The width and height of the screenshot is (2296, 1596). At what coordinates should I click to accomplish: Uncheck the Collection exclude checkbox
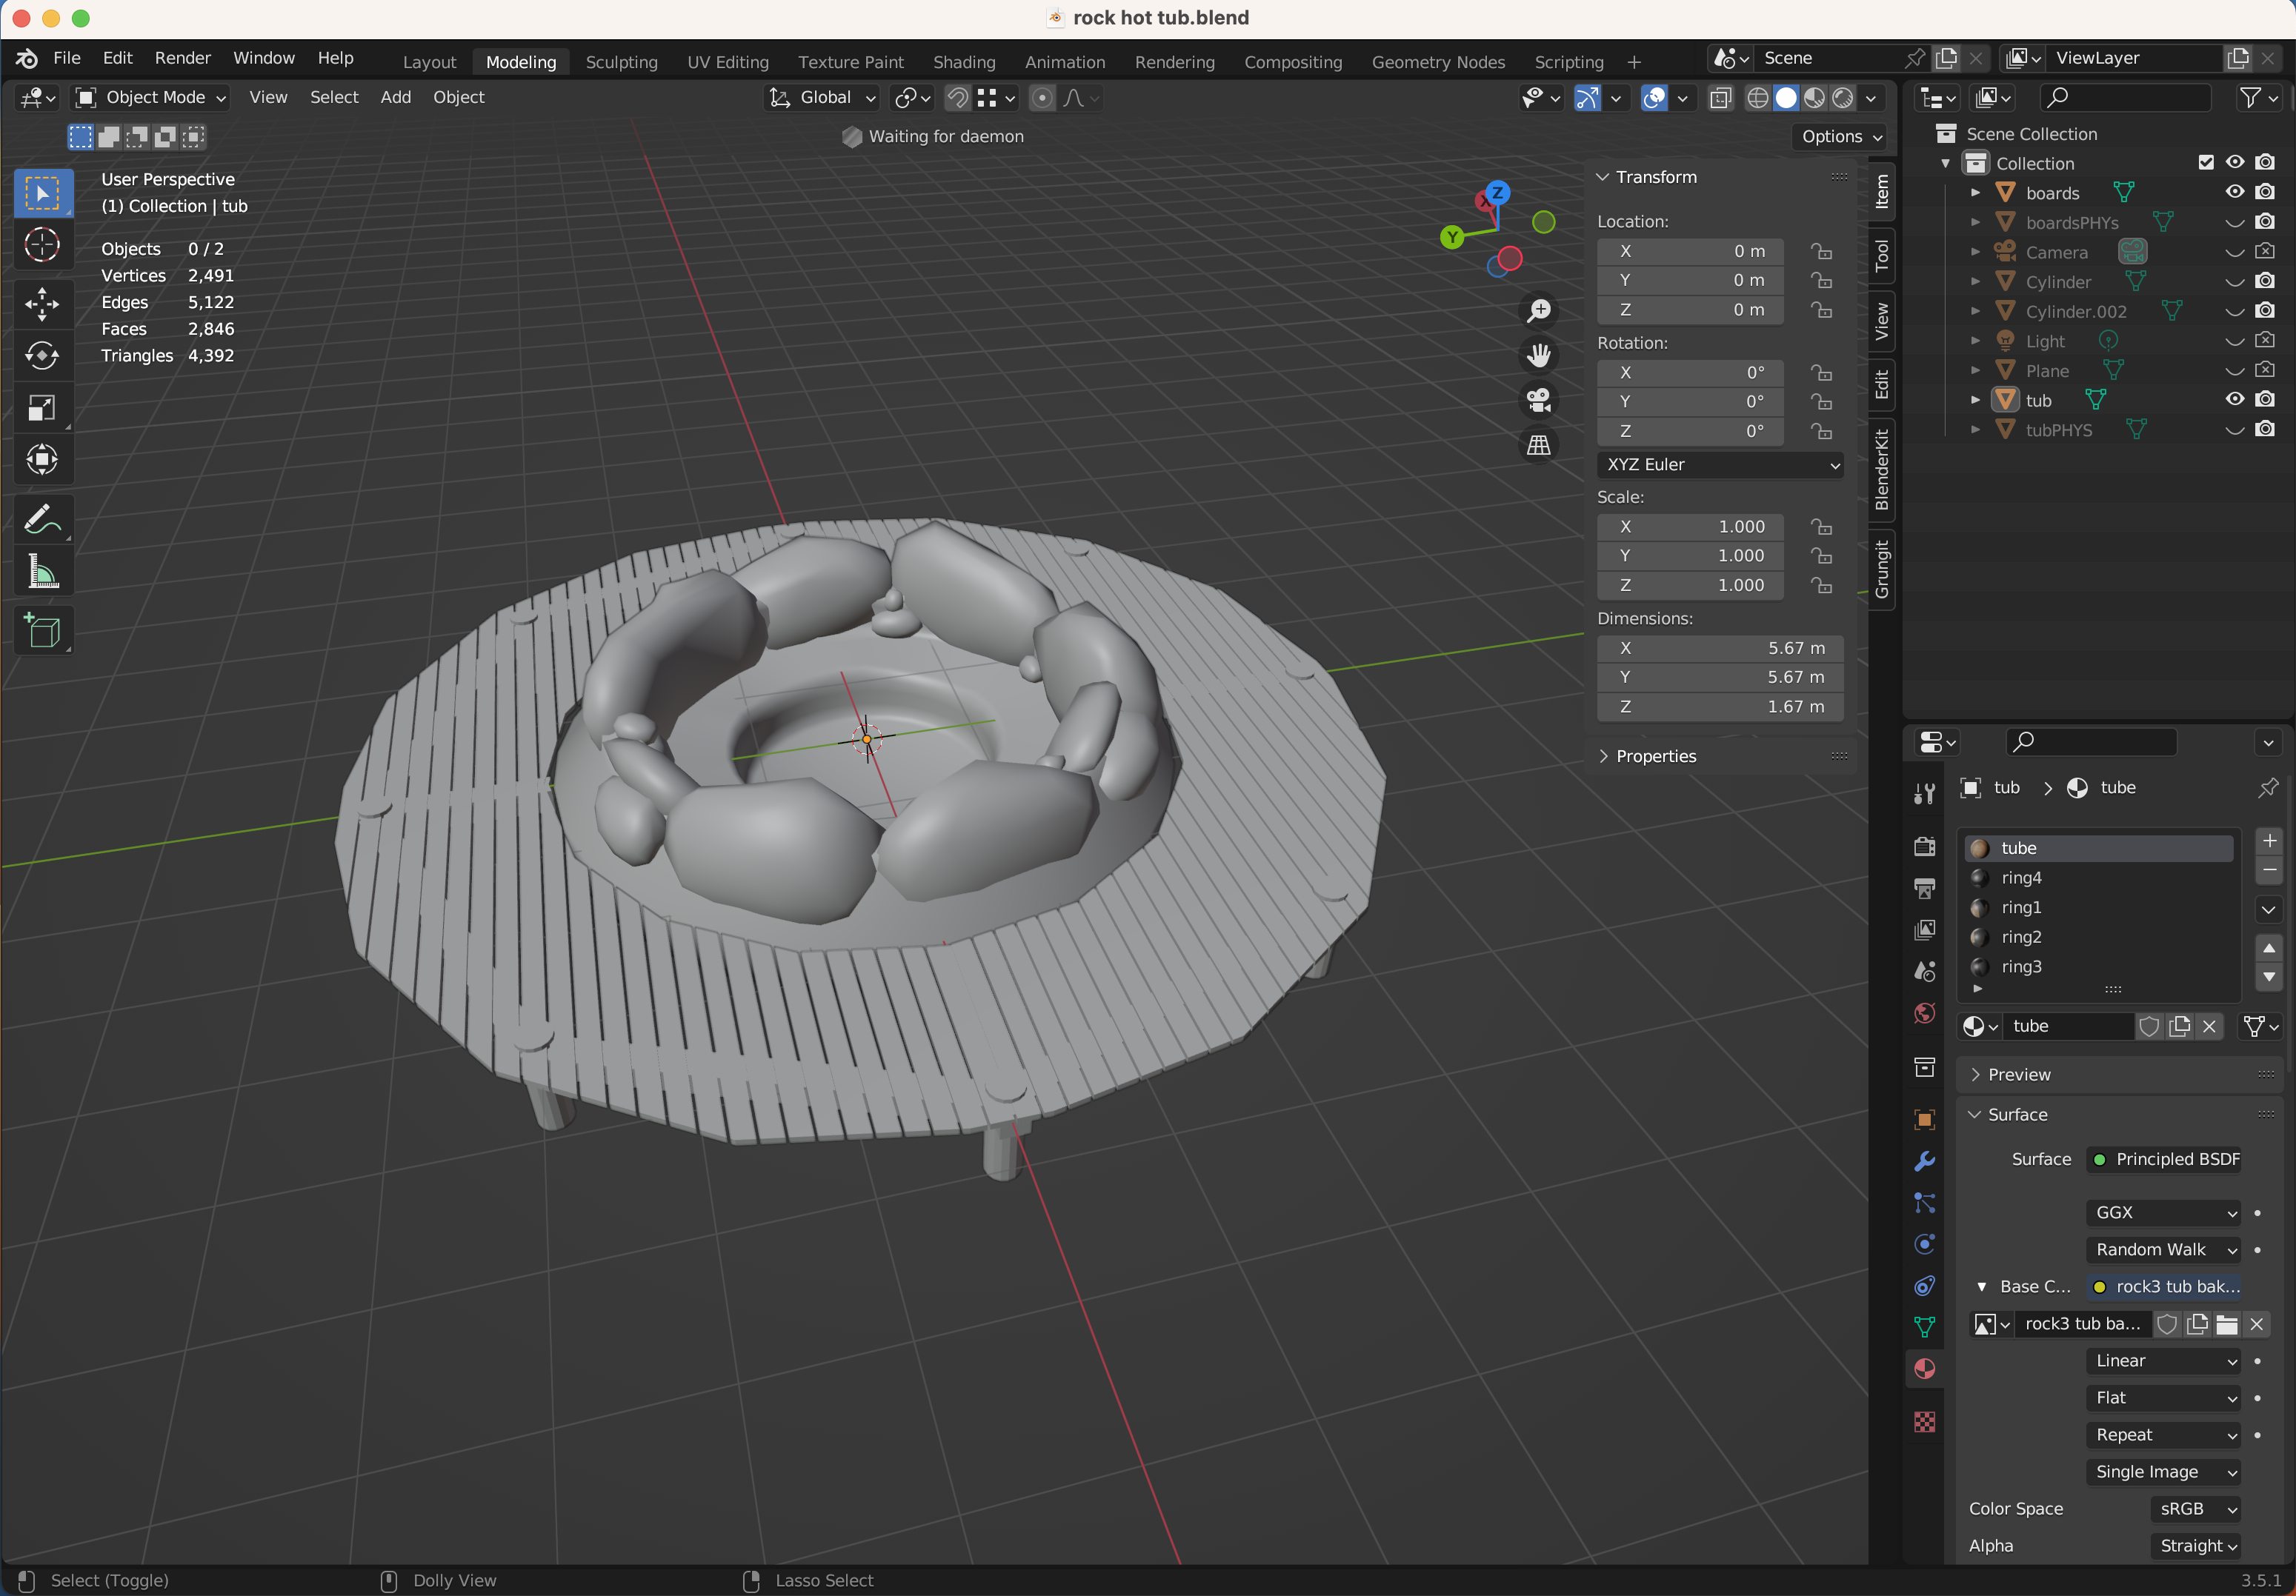pyautogui.click(x=2206, y=163)
